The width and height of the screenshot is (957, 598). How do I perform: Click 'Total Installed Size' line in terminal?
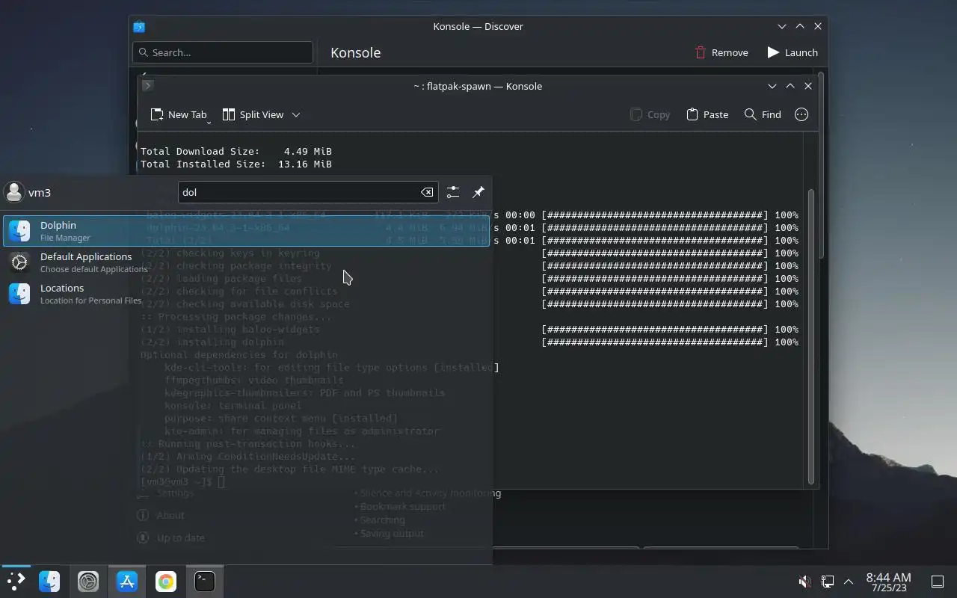point(236,164)
